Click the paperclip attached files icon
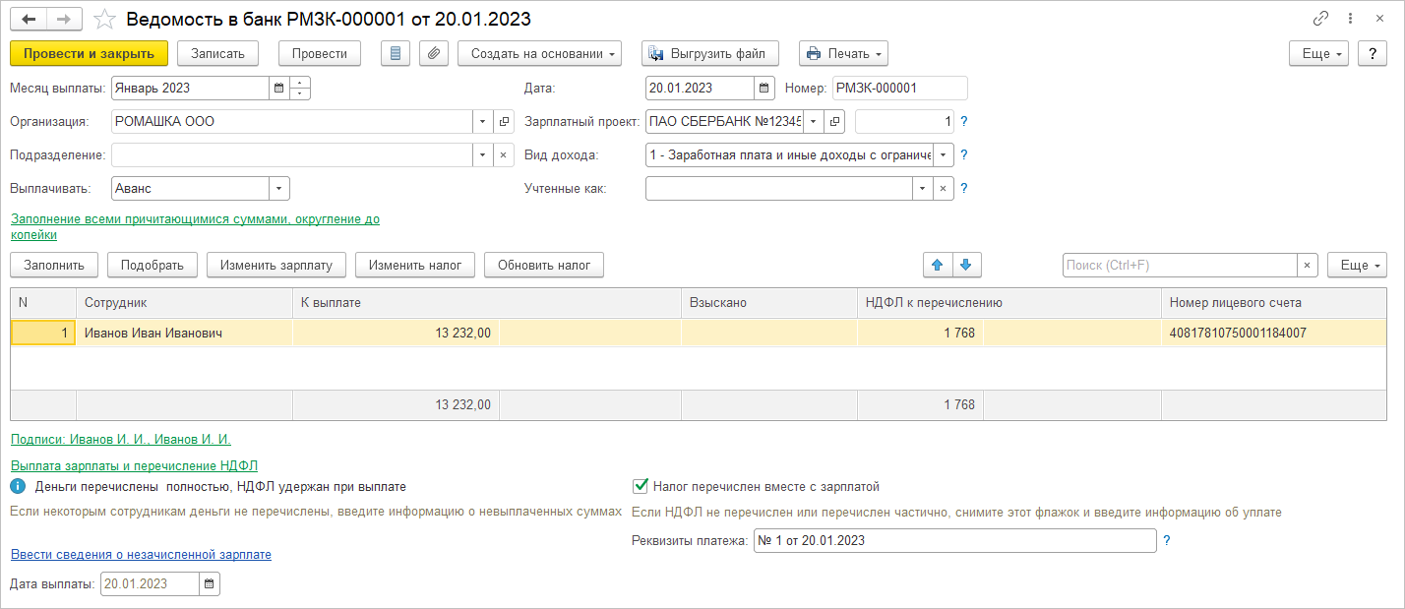 point(434,53)
